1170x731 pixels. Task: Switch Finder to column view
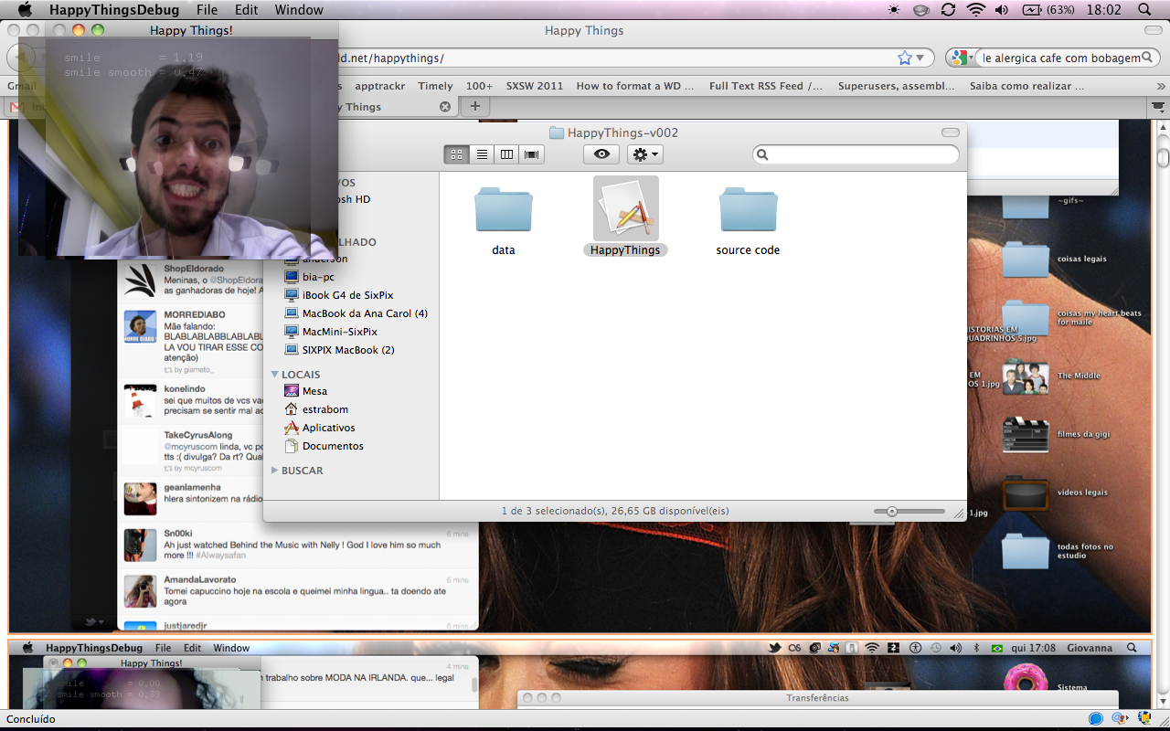506,154
